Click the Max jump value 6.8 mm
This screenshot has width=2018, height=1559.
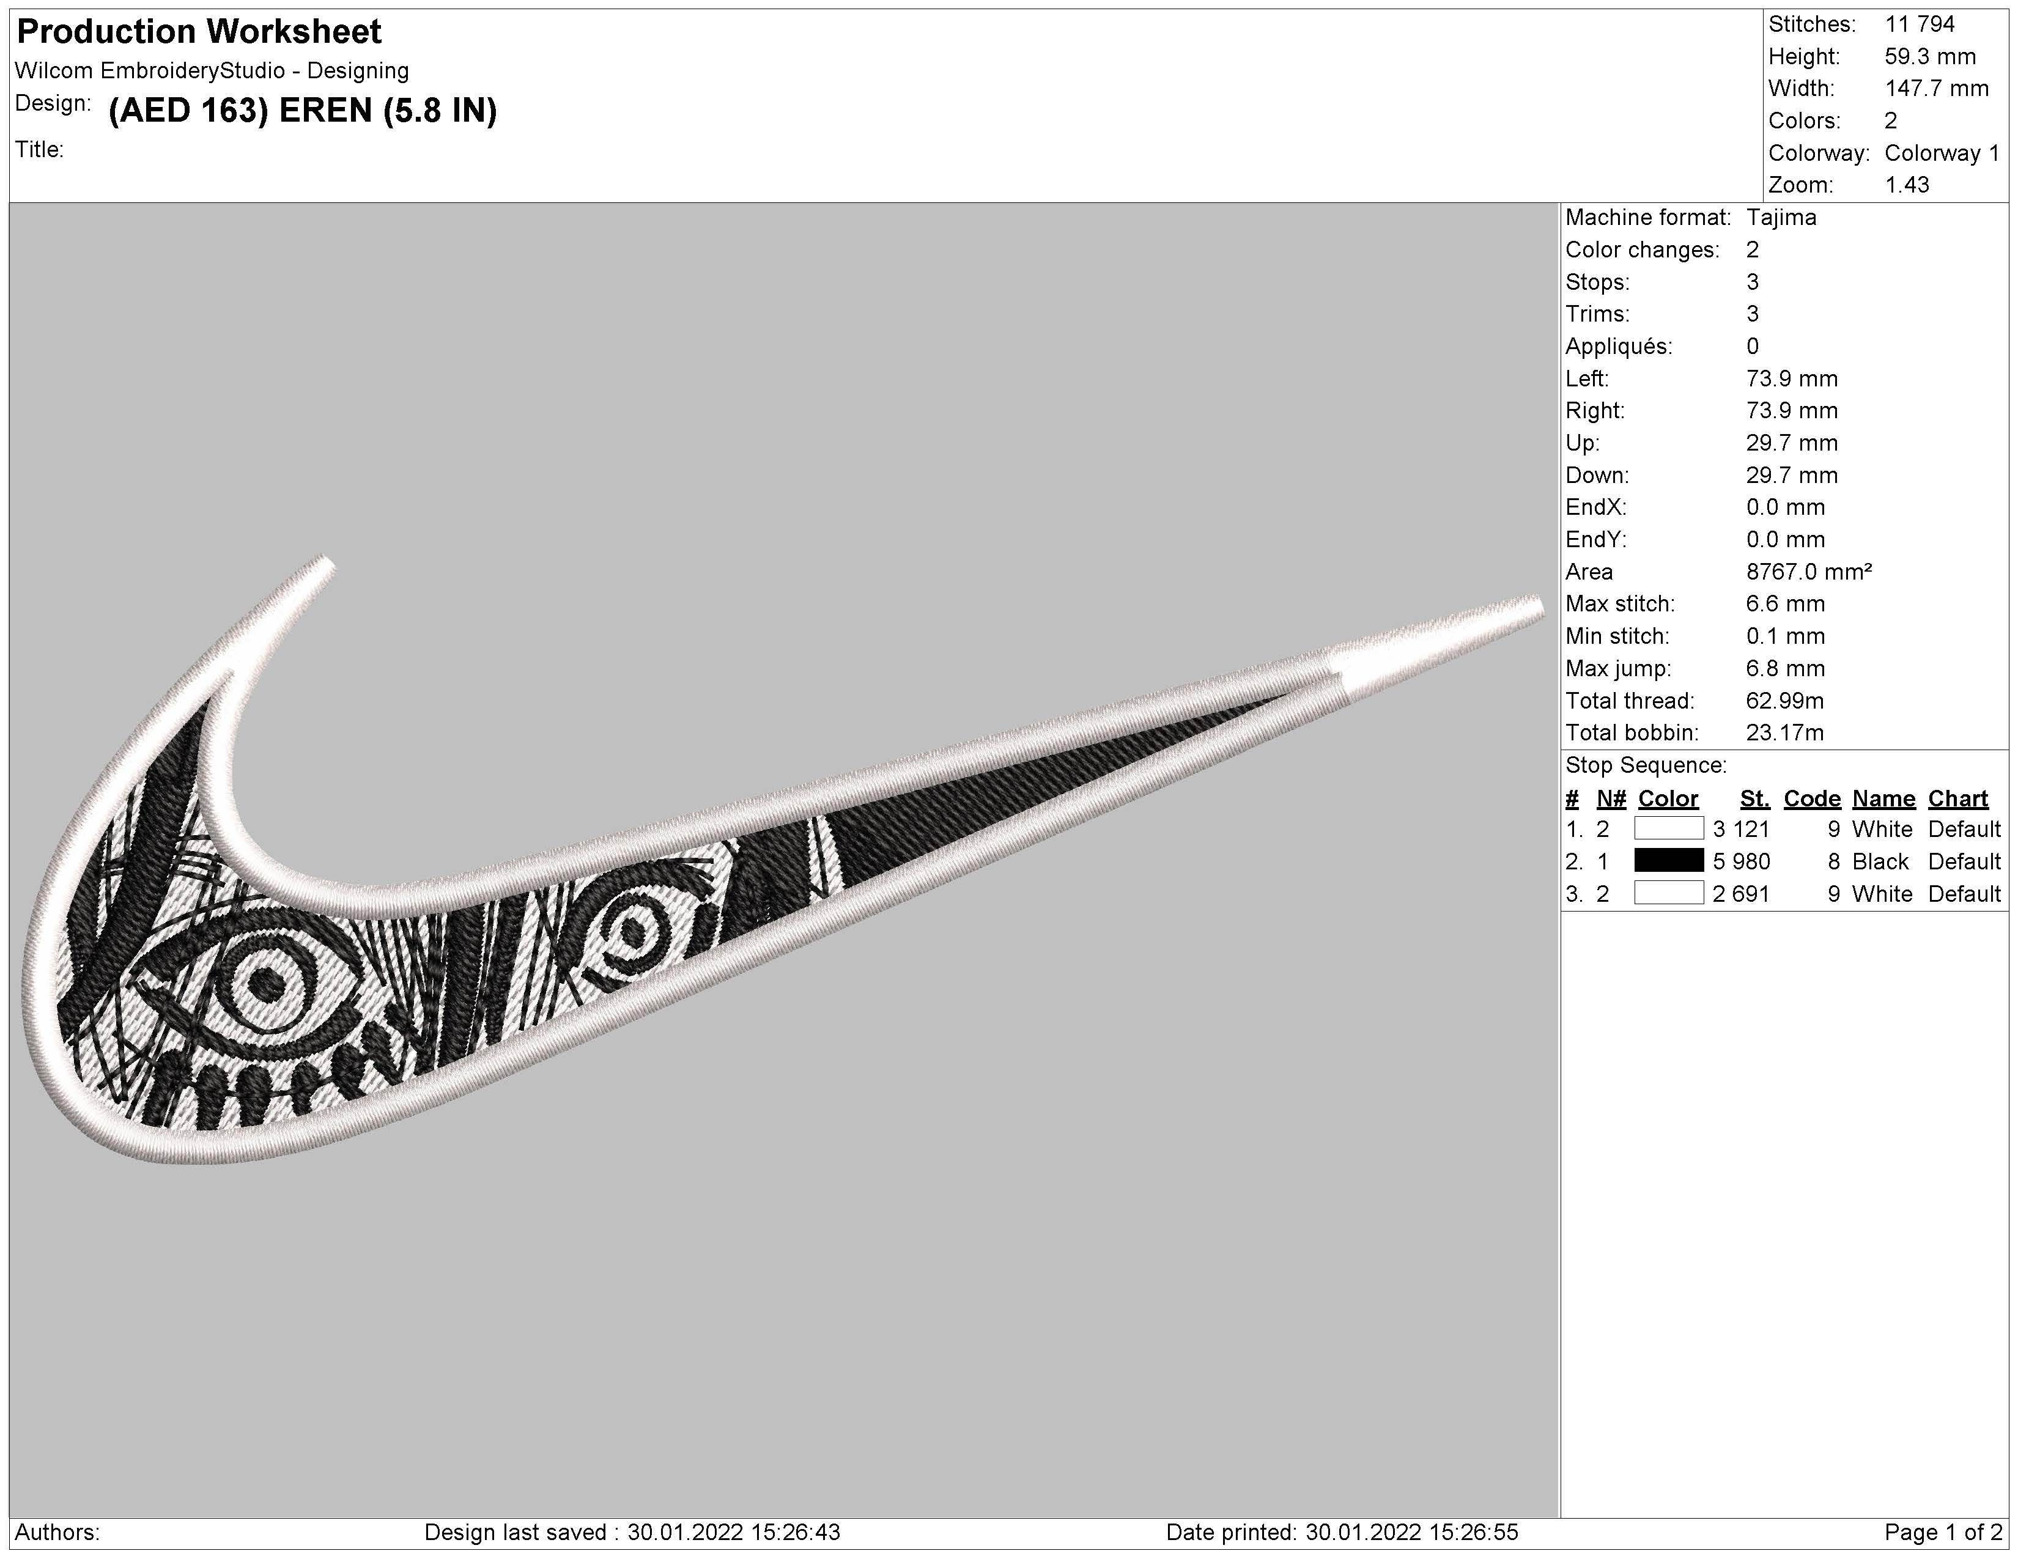pyautogui.click(x=1785, y=669)
